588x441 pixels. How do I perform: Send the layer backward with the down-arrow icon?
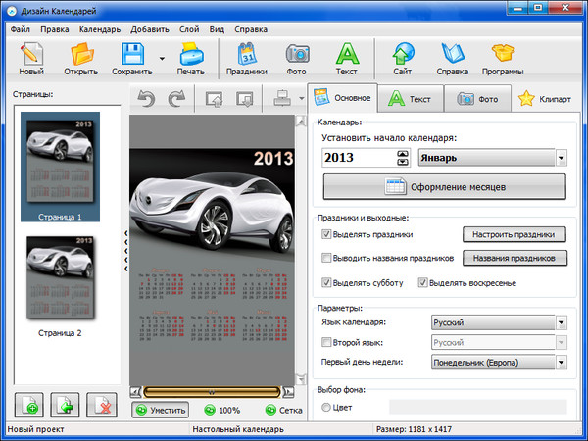click(x=245, y=99)
